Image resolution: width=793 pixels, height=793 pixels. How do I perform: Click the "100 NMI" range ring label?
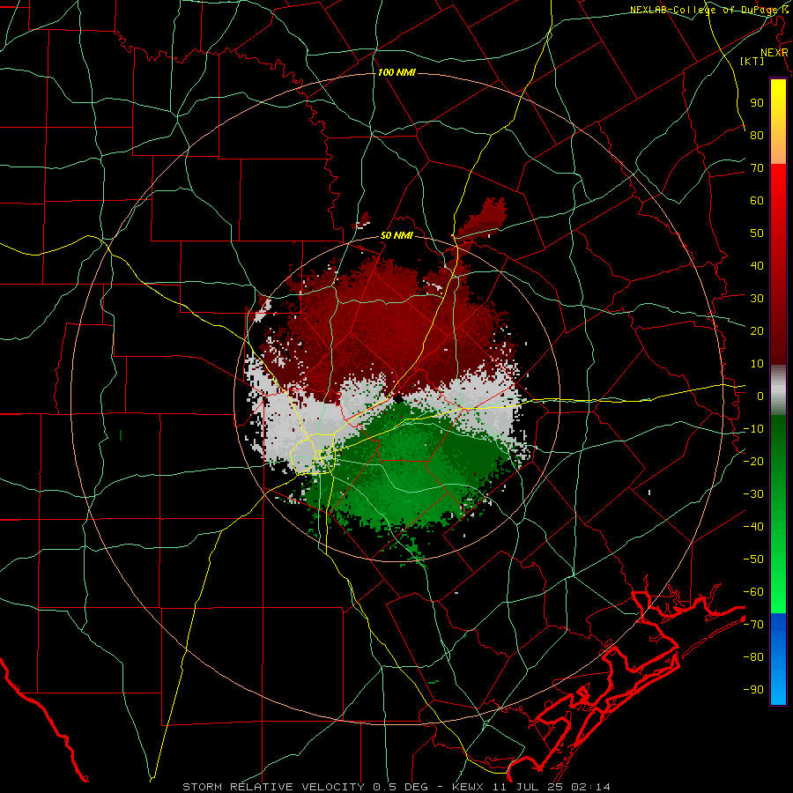point(396,73)
